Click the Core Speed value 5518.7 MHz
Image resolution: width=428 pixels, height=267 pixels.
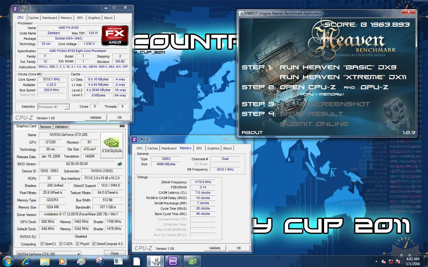(51, 80)
